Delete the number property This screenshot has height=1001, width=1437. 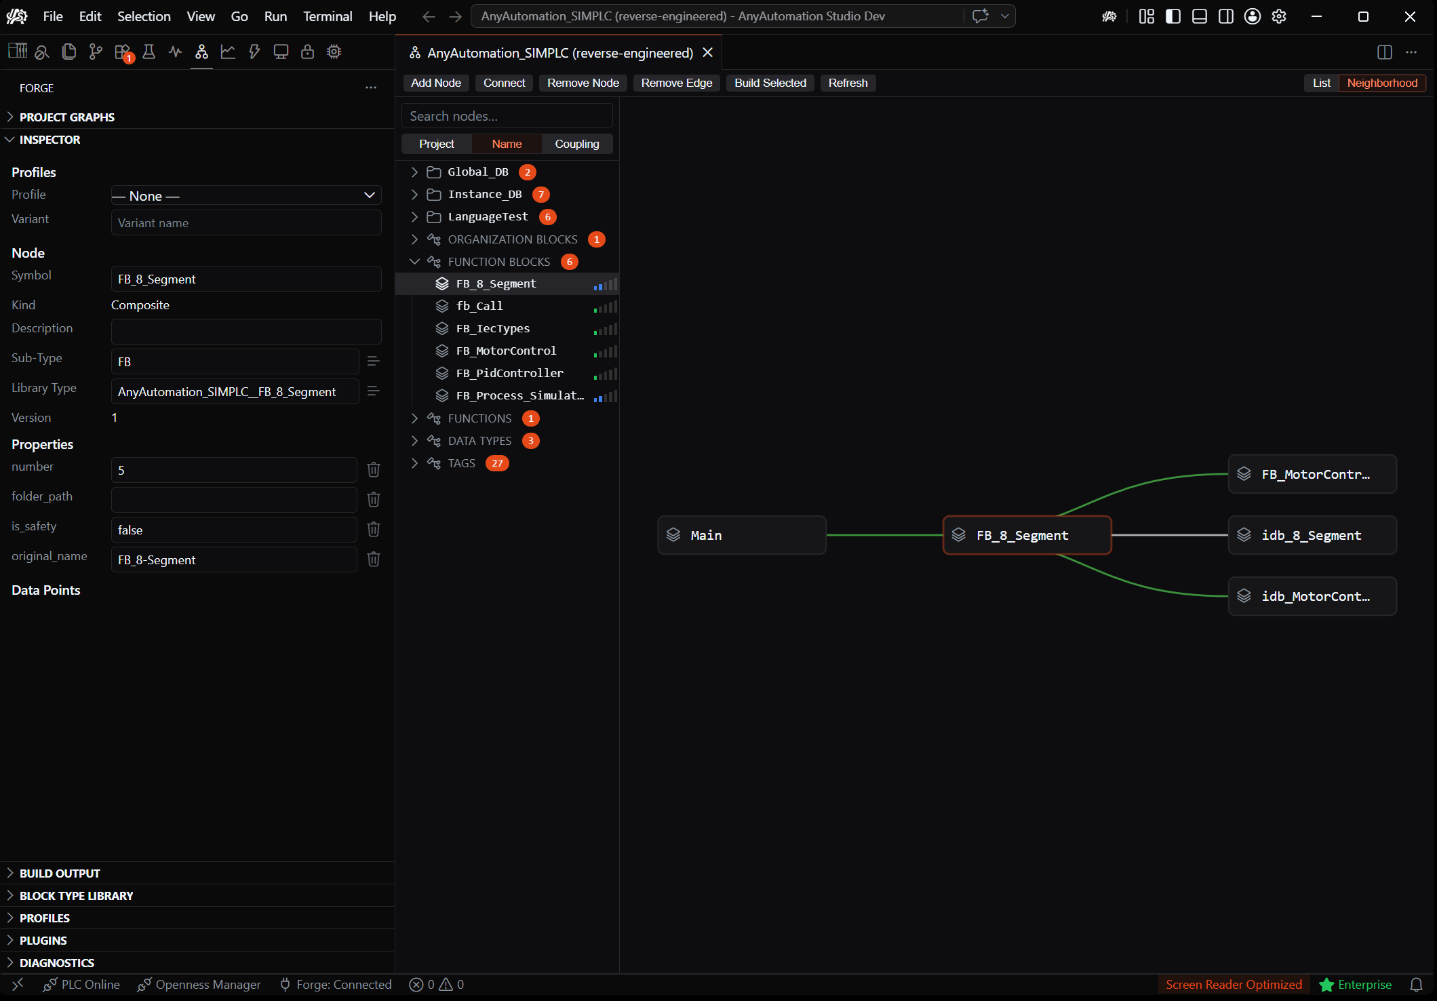(x=374, y=469)
